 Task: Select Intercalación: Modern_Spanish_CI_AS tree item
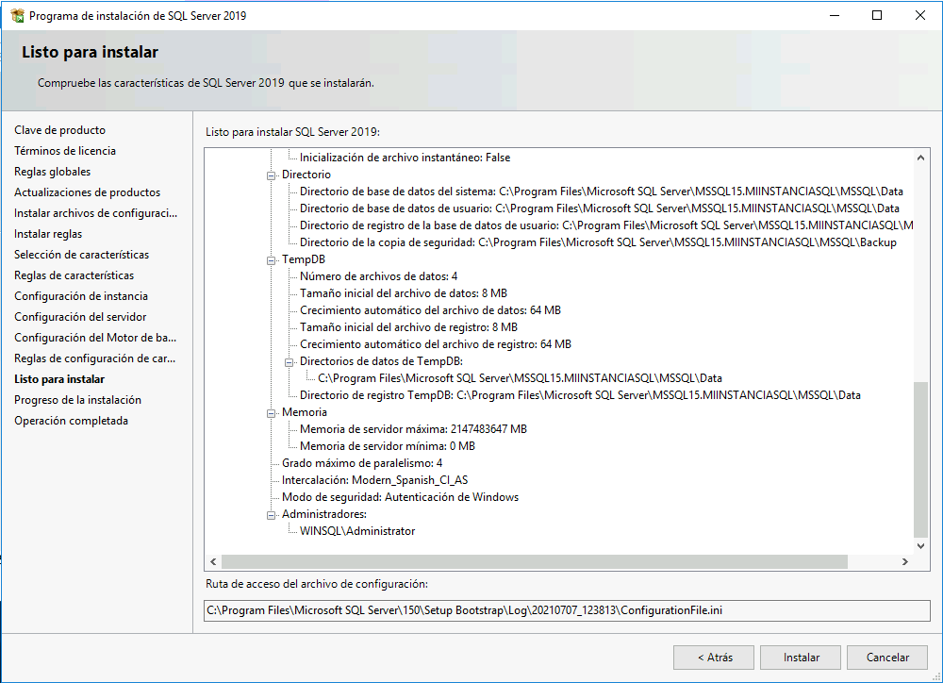coord(374,480)
